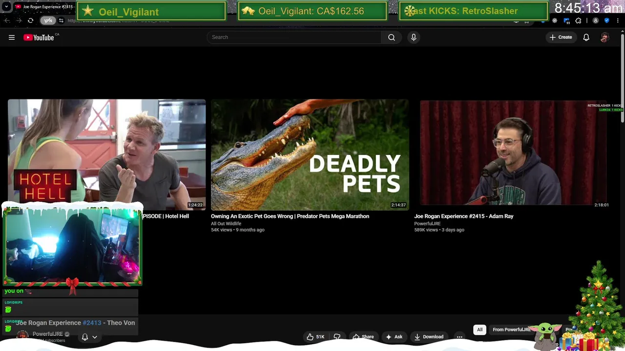
Task: Visit All Out Wildlife channel
Action: [226, 223]
